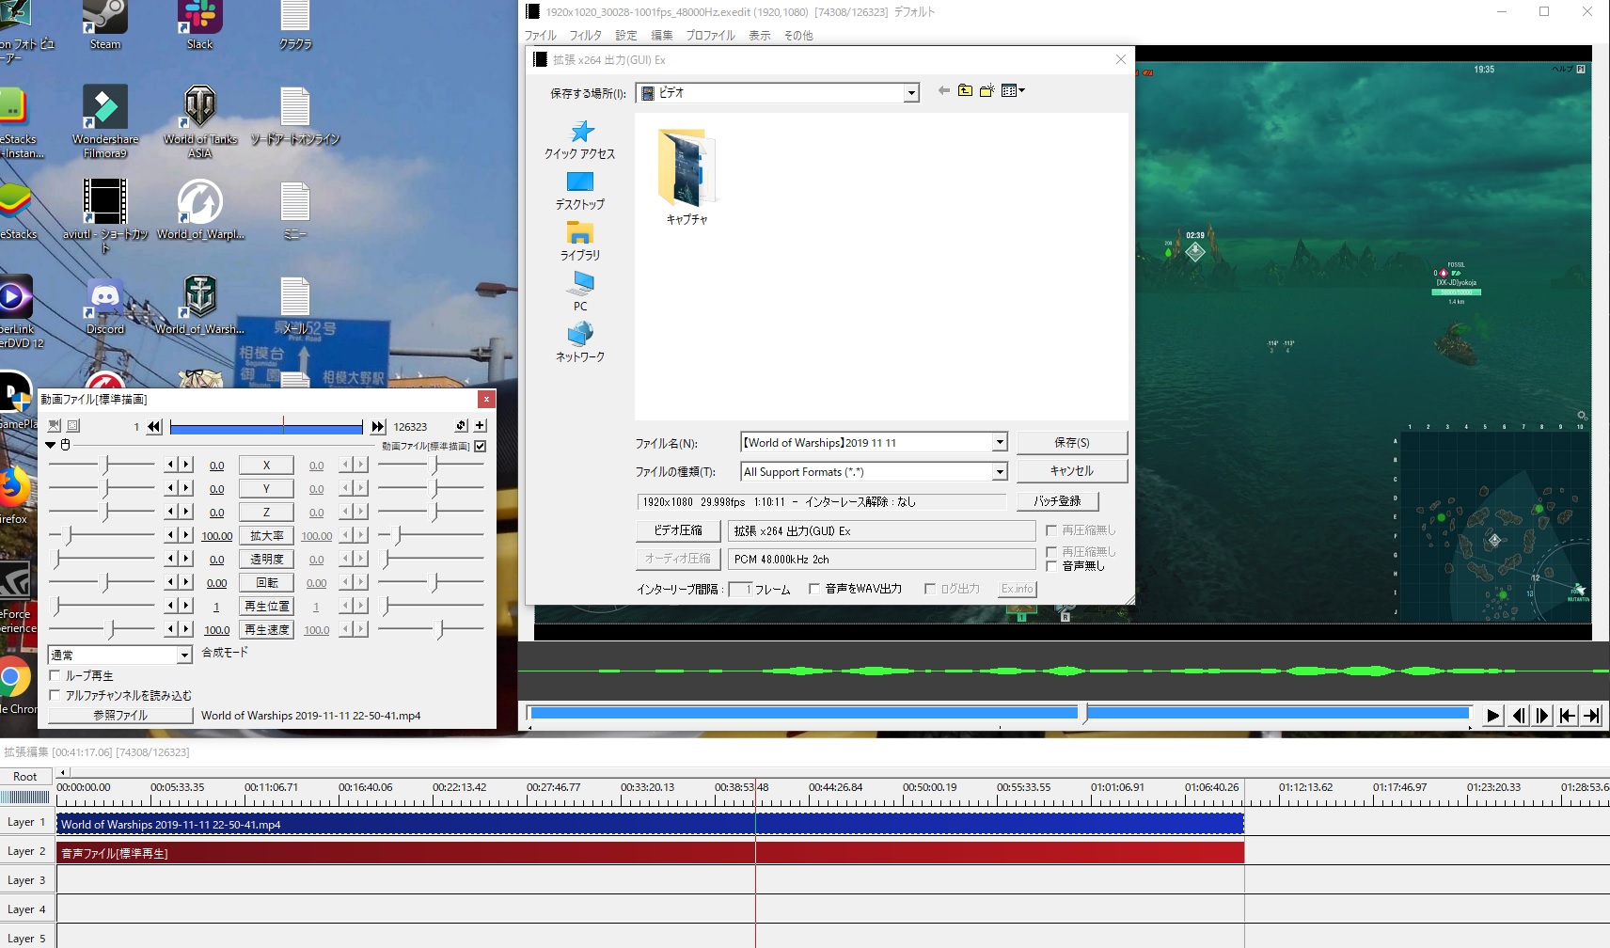Select the aviutl shortcut on desktop
Image resolution: width=1610 pixels, height=948 pixels.
105,216
